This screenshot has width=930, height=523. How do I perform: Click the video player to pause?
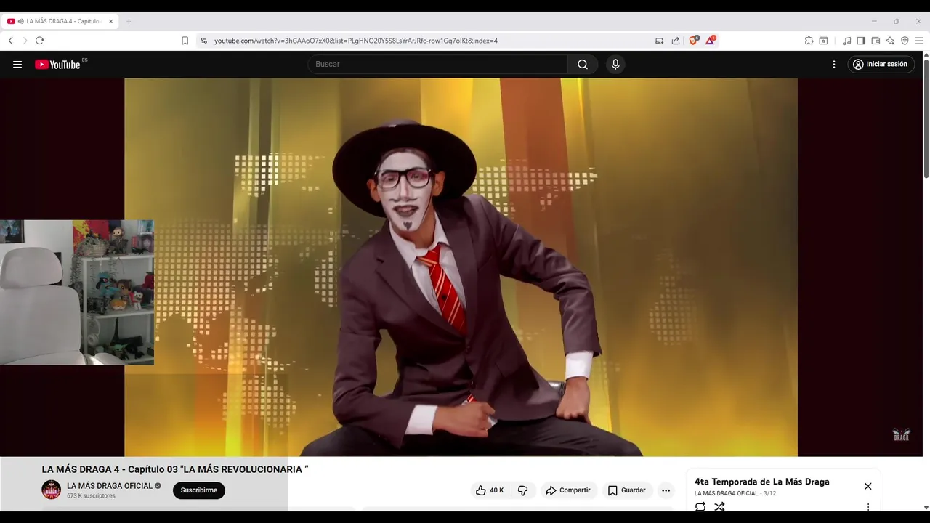461,267
